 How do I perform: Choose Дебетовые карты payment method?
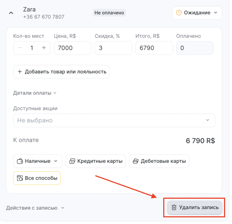click(159, 161)
